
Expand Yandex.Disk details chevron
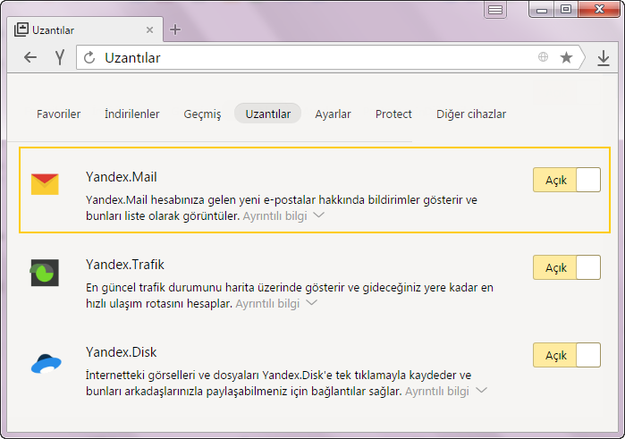pos(481,391)
